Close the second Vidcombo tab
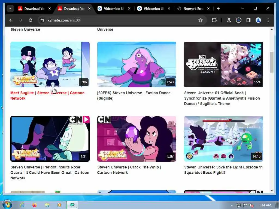This screenshot has width=279, height=209. (169, 8)
